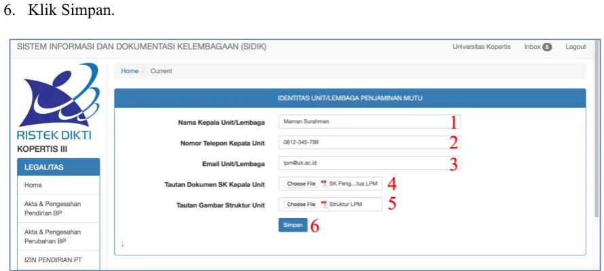This screenshot has height=271, width=604.
Task: Choose file for Tautan Dokumen SK Kepala Unit
Action: click(301, 184)
